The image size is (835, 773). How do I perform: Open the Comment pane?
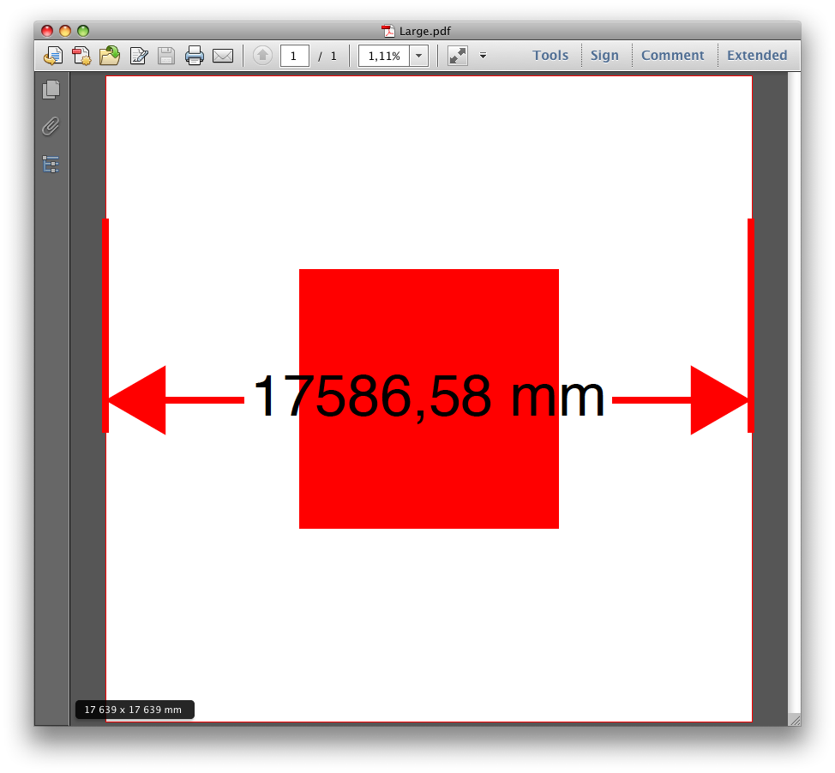(673, 56)
